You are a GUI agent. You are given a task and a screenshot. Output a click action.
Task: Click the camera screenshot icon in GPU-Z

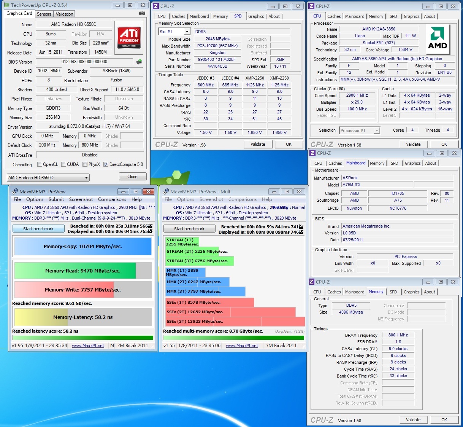(142, 13)
